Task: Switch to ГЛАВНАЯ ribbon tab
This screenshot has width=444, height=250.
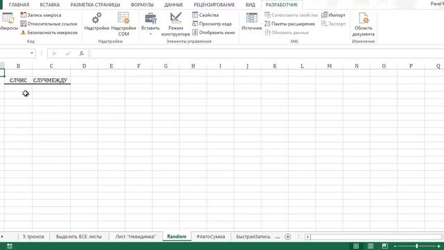Action: (x=19, y=5)
